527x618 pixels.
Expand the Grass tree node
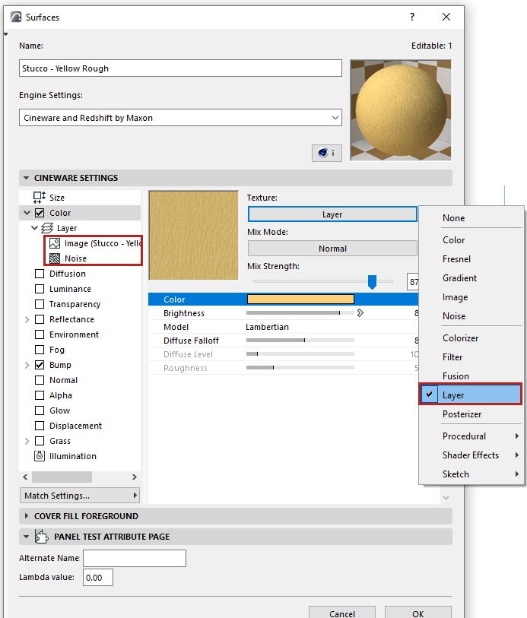(27, 441)
